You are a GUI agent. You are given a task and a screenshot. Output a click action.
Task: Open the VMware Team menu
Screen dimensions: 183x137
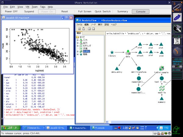(35, 7)
